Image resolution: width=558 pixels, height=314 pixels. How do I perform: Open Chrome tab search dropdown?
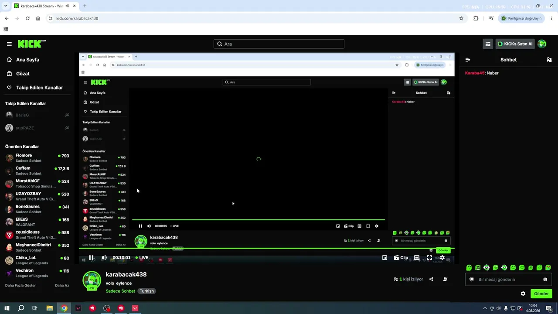(6, 6)
